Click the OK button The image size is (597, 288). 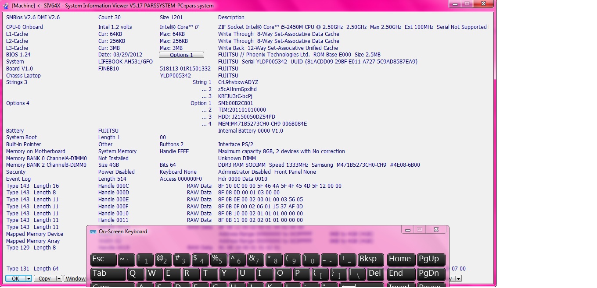(15, 278)
